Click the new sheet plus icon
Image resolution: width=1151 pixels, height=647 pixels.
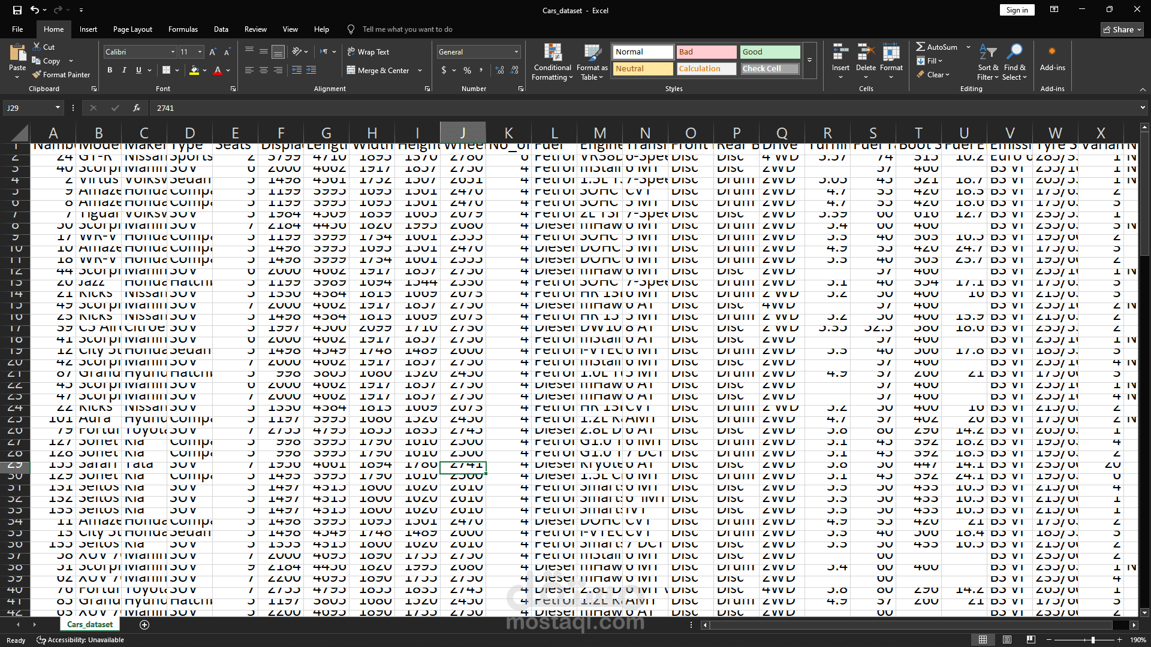click(144, 625)
